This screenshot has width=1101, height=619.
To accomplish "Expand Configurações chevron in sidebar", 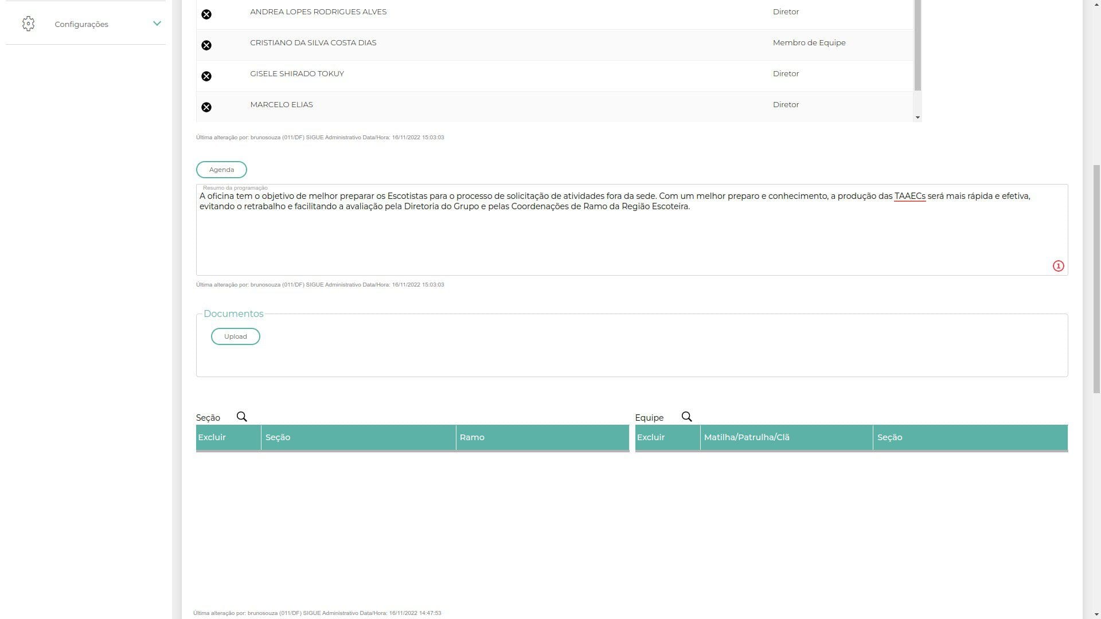I will click(x=157, y=23).
